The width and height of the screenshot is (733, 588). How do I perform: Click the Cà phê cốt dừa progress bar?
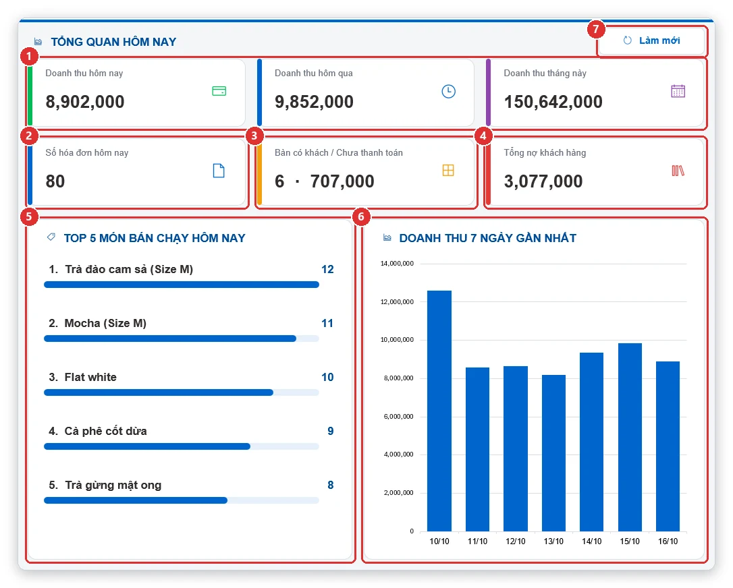[x=182, y=446]
